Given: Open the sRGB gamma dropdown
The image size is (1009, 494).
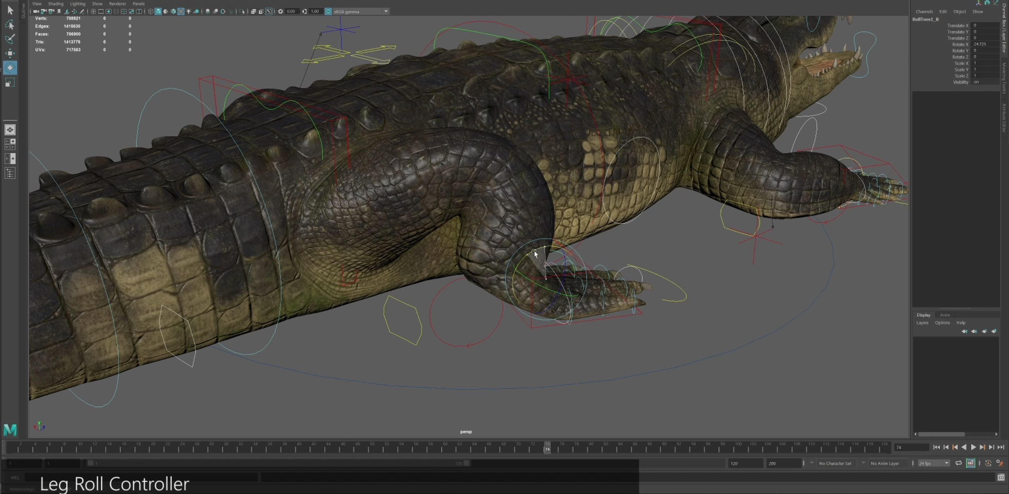Looking at the screenshot, I should [386, 11].
